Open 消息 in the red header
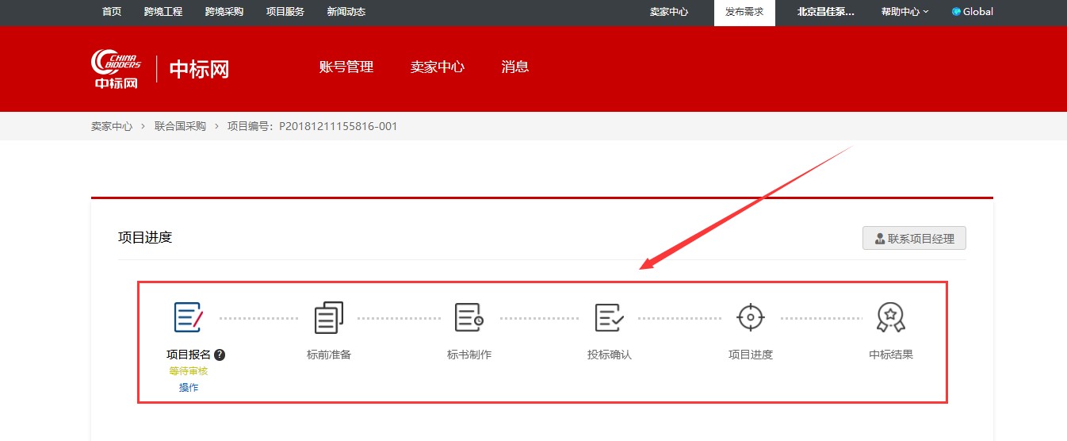 pos(515,67)
